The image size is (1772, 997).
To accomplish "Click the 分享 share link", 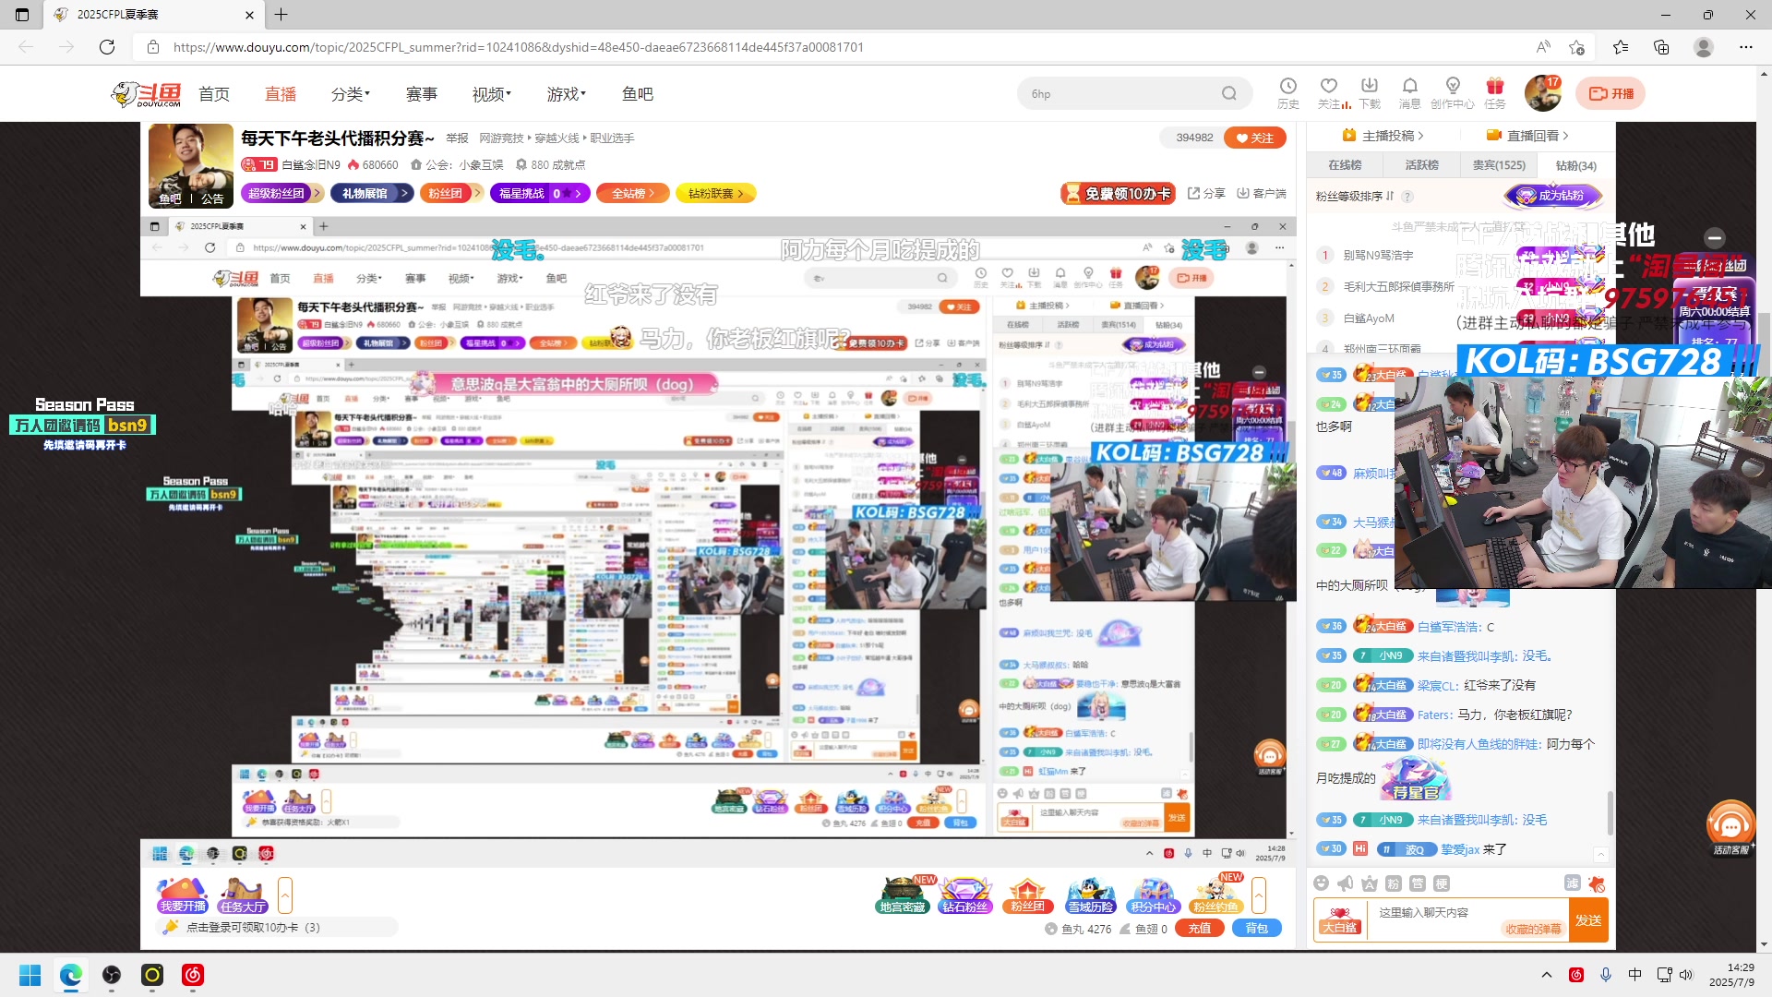I will tap(1206, 193).
